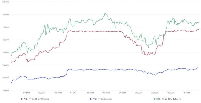Image resolution: width=201 pixels, height=103 pixels.
Task: Click the red line's low near 09/2024
Action: click(147, 55)
